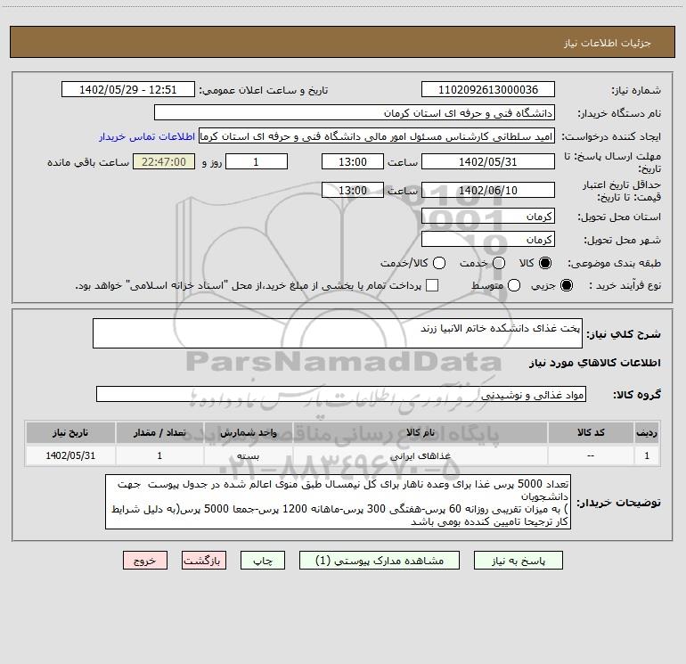The height and width of the screenshot is (664, 686).
Task: Click the remaining time 22:47:00 field
Action: (x=164, y=161)
